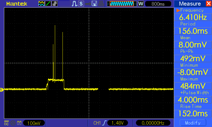The height and width of the screenshot is (127, 212).
Task: Click the waveform memory position overview bar
Action: pos(122,4)
